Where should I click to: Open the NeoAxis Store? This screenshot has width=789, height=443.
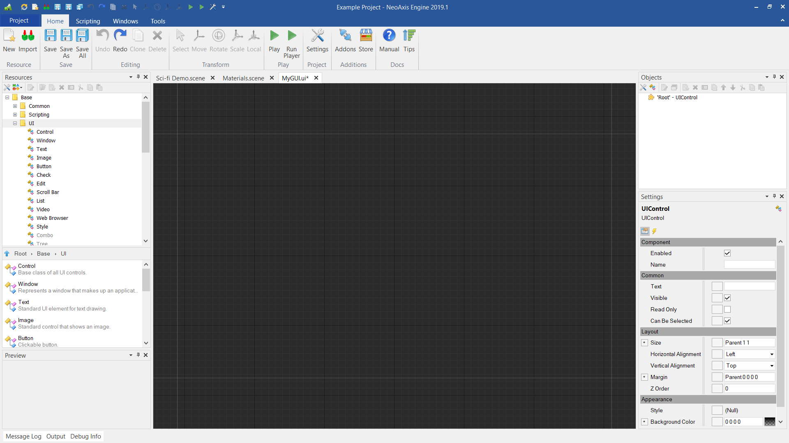[x=366, y=40]
